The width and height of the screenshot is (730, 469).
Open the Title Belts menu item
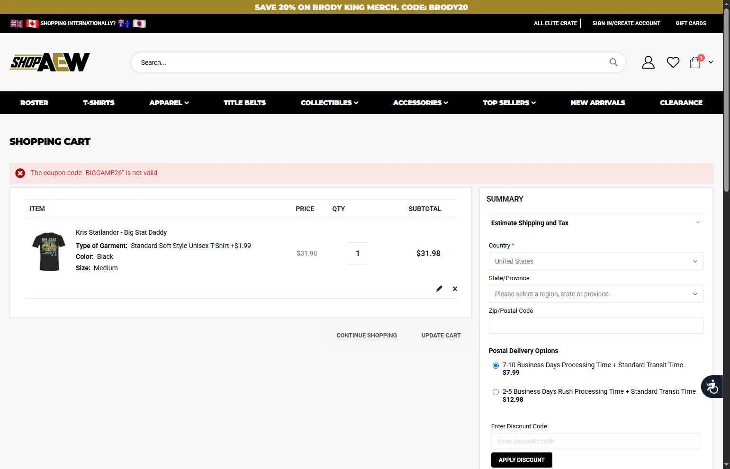244,103
